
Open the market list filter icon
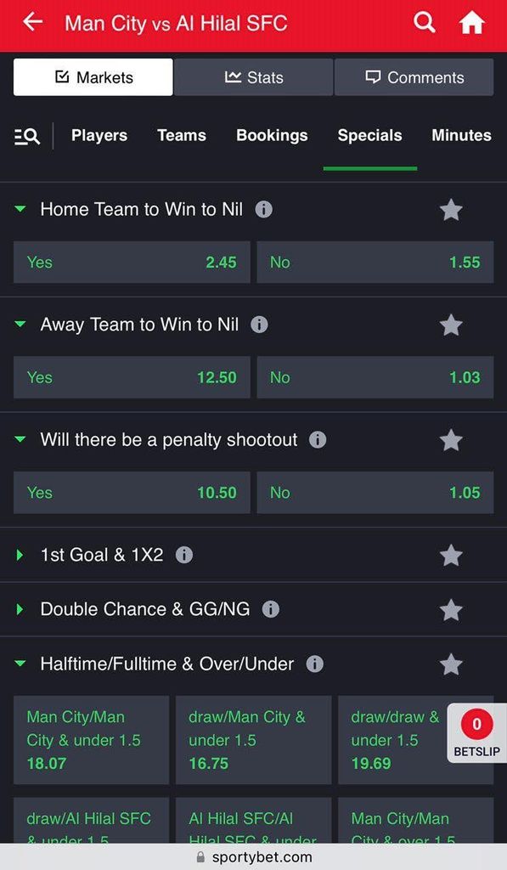[x=25, y=135]
